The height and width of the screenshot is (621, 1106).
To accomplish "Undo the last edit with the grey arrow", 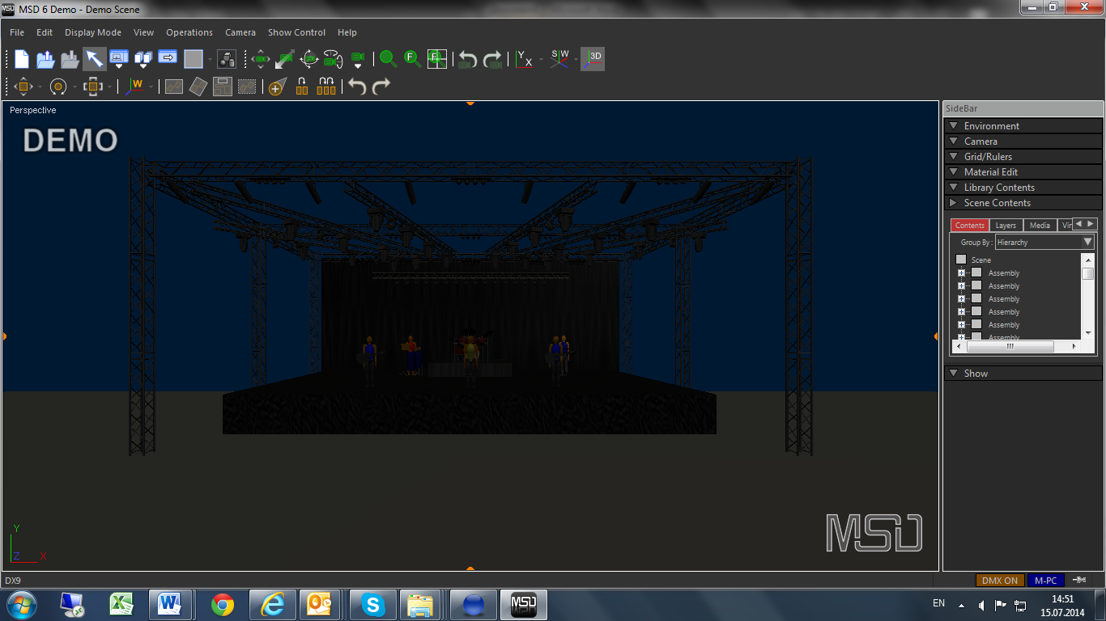I will (x=357, y=86).
